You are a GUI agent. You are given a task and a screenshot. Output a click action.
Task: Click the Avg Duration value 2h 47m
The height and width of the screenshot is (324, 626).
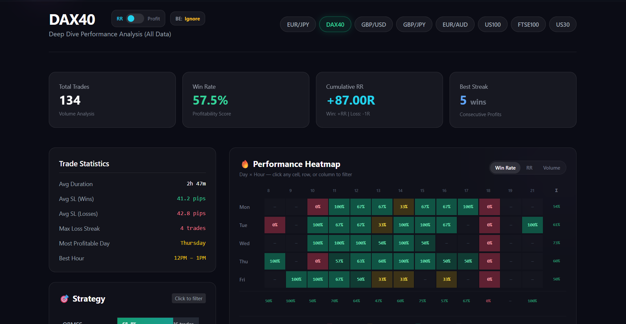(x=196, y=183)
